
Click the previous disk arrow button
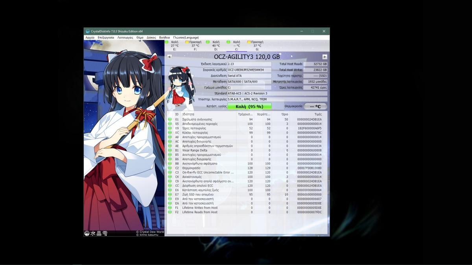click(x=169, y=57)
